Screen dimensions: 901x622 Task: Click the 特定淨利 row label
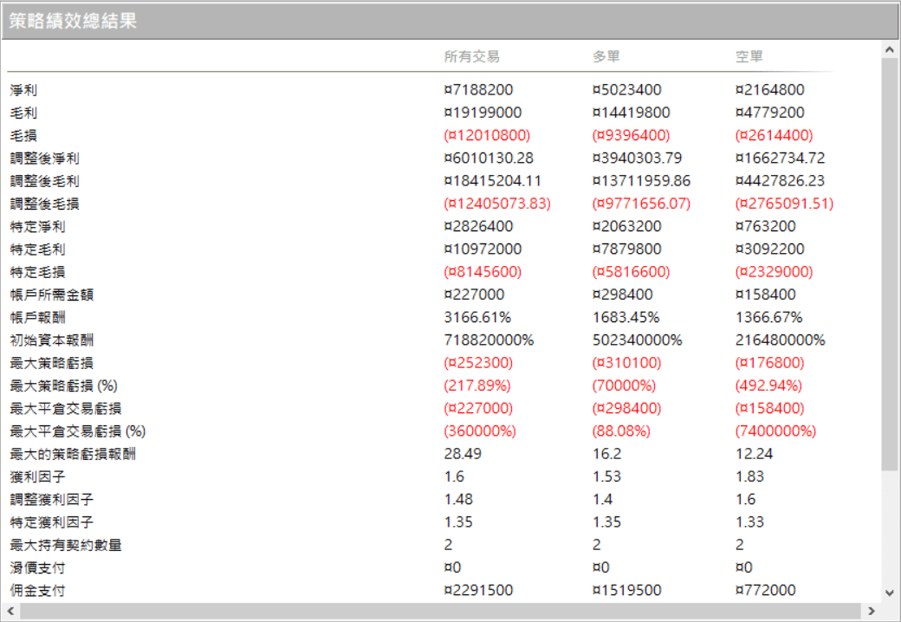click(38, 227)
